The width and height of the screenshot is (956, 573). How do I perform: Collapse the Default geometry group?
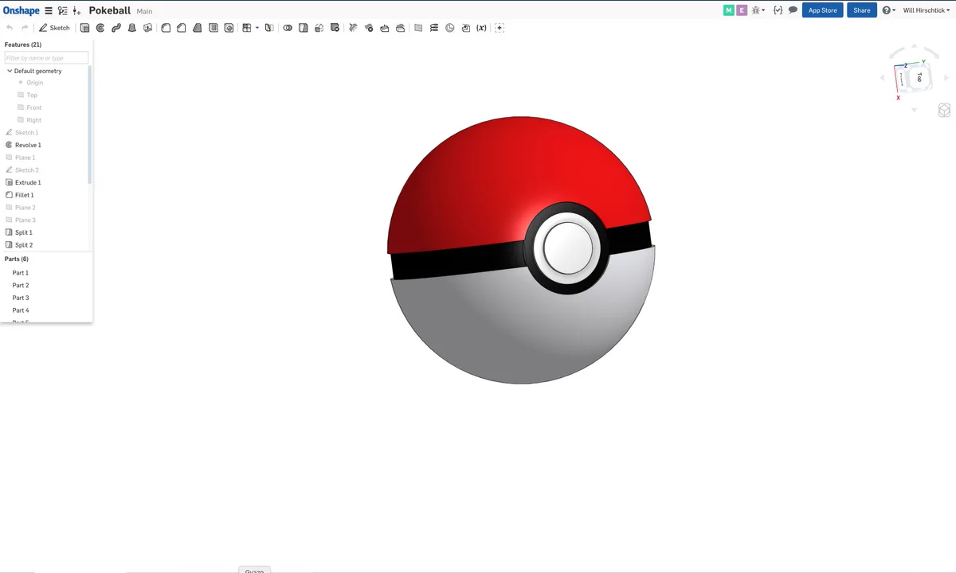click(x=10, y=71)
